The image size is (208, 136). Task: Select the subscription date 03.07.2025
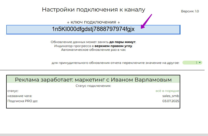[171, 101]
